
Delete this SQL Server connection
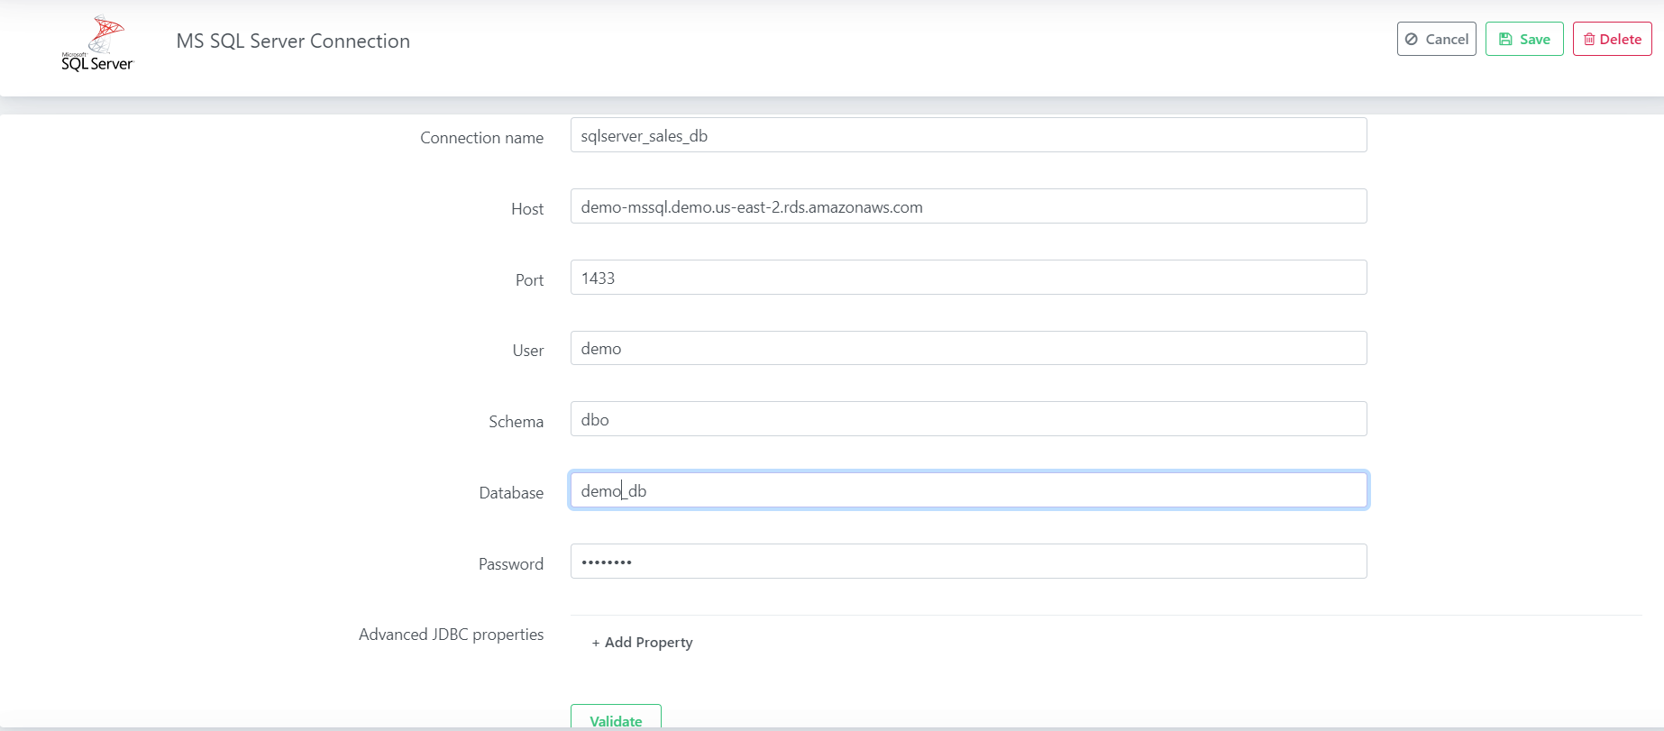(x=1612, y=39)
